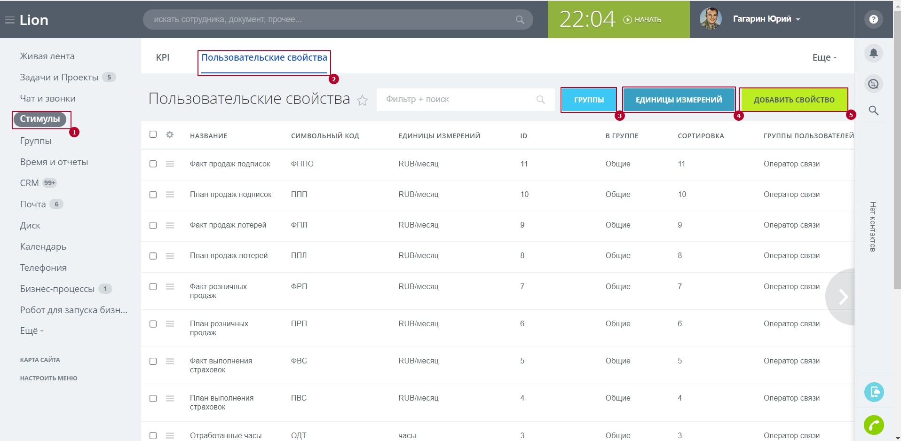901x441 pixels.
Task: Click the search magnifier in top search bar
Action: tap(520, 20)
